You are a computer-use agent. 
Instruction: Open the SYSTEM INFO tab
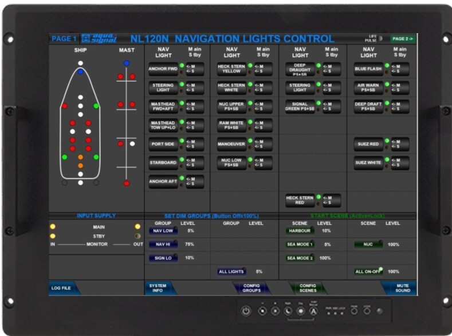coord(160,288)
